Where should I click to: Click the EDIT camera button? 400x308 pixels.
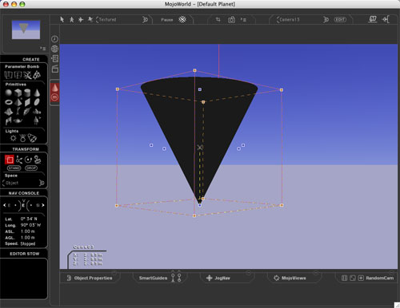click(340, 20)
